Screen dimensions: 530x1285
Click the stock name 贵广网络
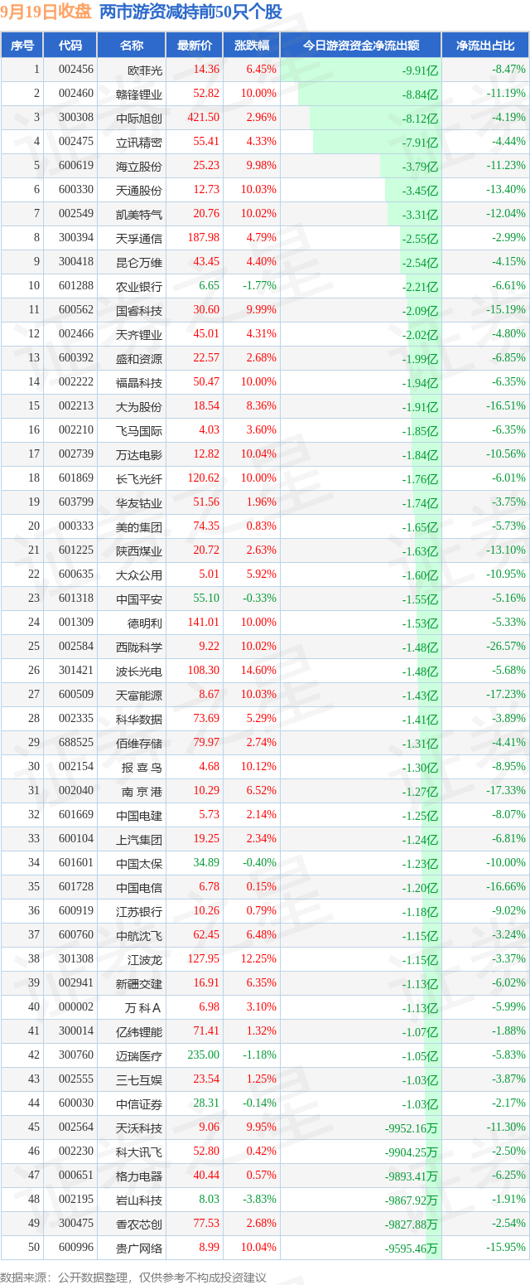[139, 1248]
